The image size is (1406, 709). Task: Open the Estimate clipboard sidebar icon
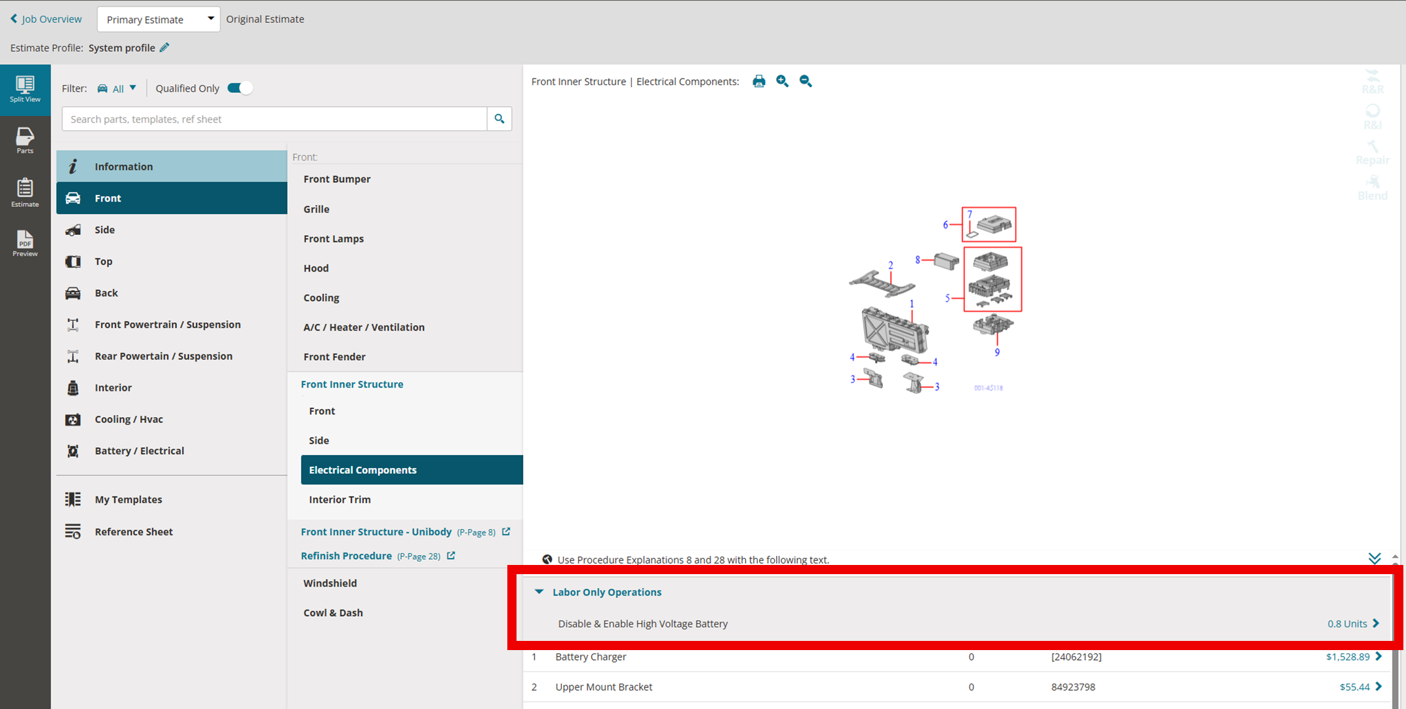coord(25,192)
